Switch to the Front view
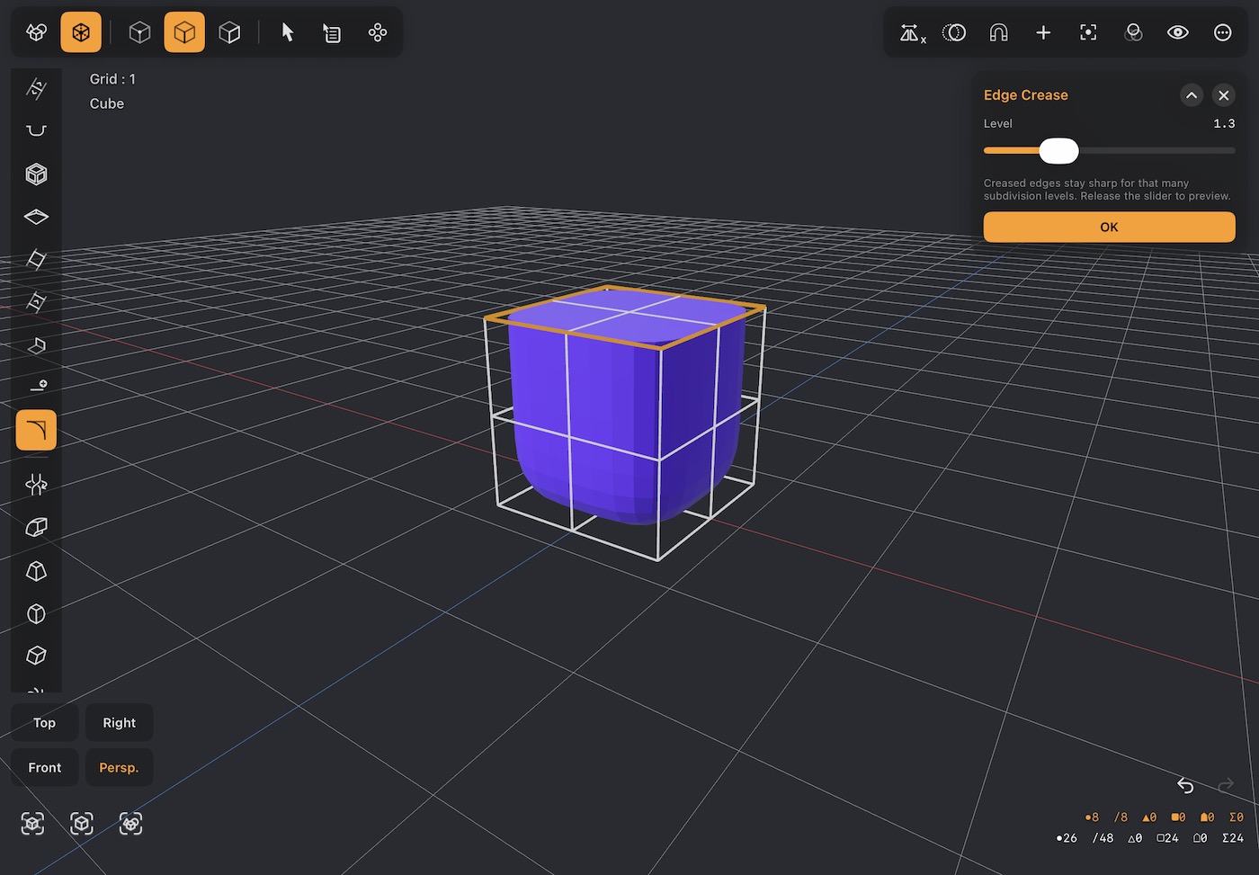 tap(44, 768)
